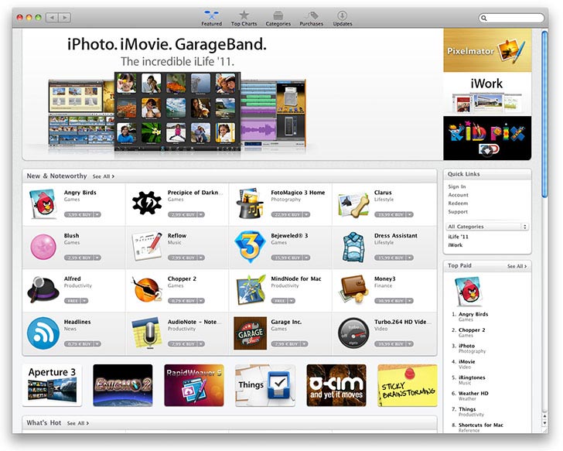Open the All Categories dropdown
This screenshot has height=451, width=563.
coord(487,227)
